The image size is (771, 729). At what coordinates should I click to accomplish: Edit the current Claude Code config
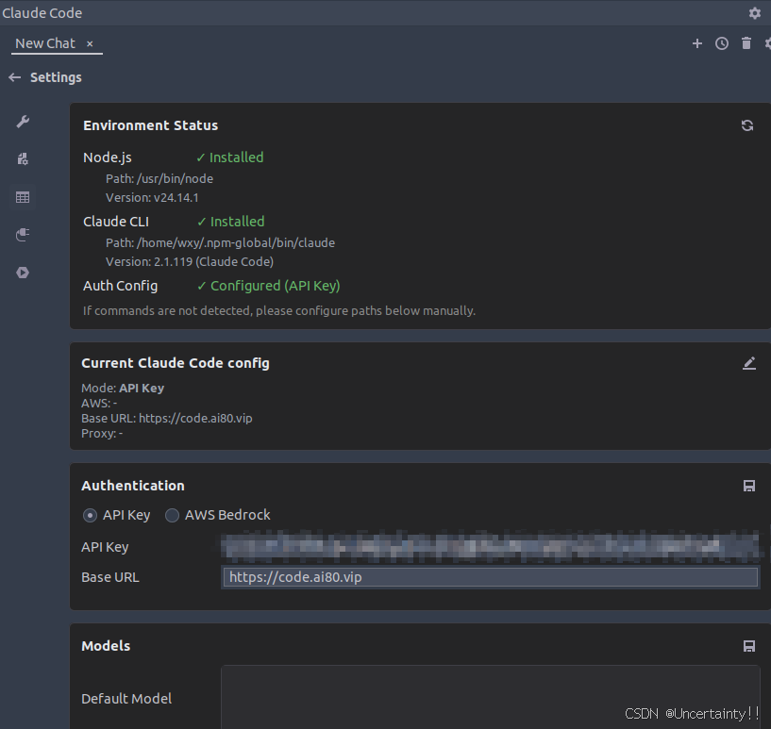(749, 363)
